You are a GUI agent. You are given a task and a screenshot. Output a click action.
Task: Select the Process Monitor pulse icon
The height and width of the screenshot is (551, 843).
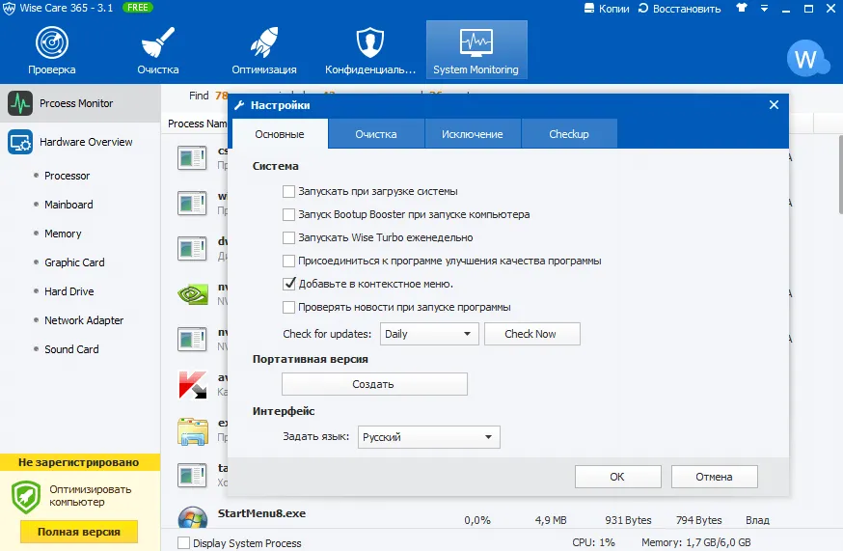coord(20,103)
